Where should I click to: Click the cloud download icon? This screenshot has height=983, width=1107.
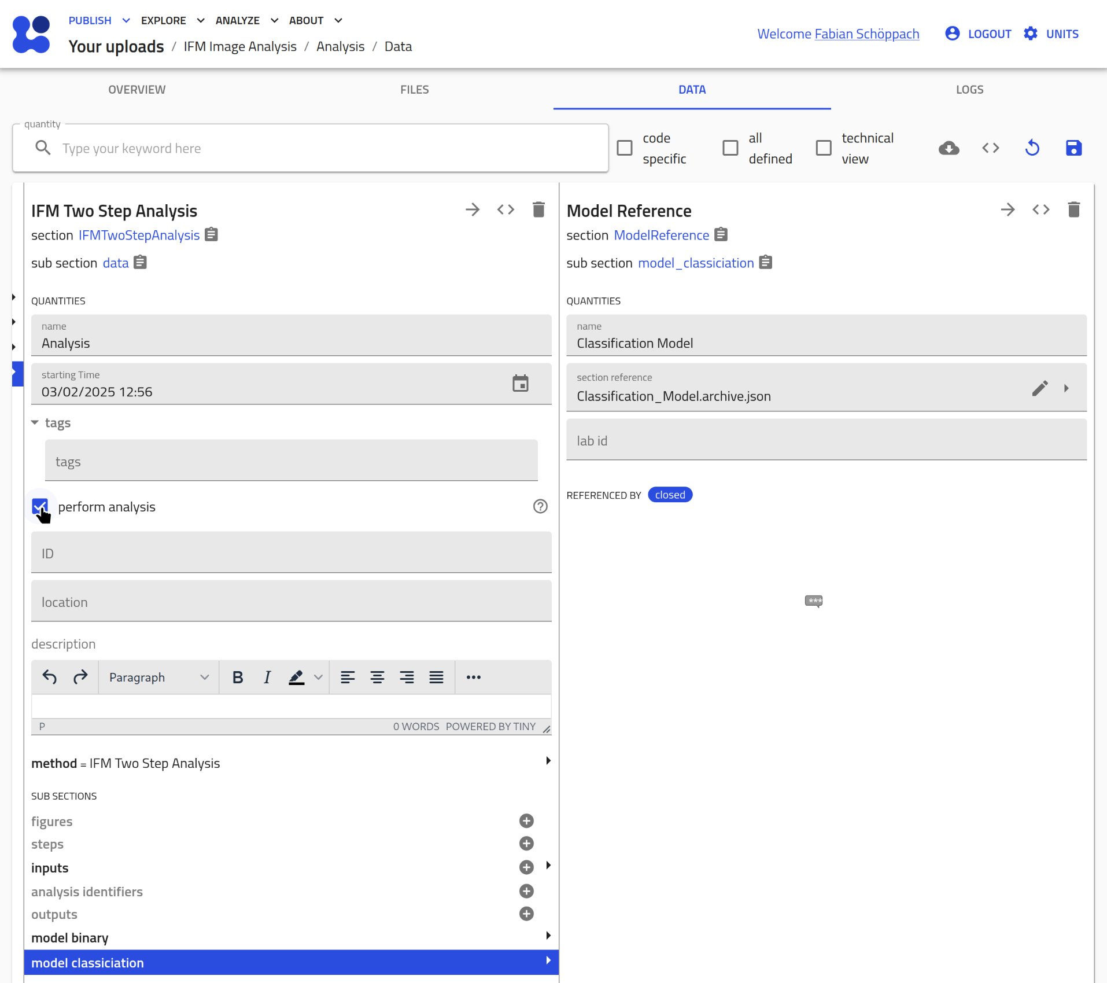tap(949, 148)
